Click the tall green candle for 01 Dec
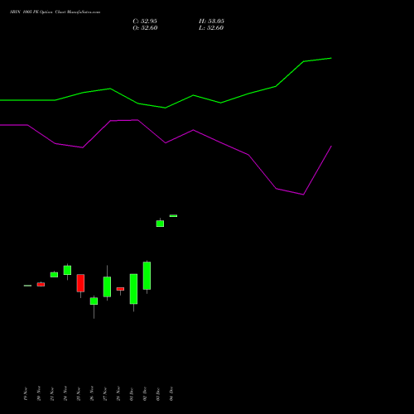Image resolution: width=414 pixels, height=414 pixels. point(133,289)
